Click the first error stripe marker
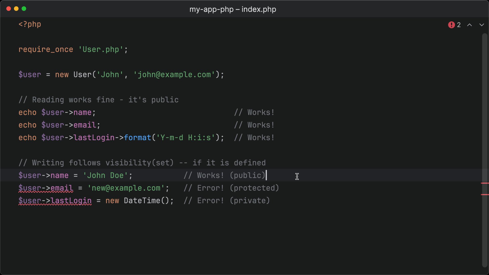The height and width of the screenshot is (275, 489). click(x=485, y=183)
